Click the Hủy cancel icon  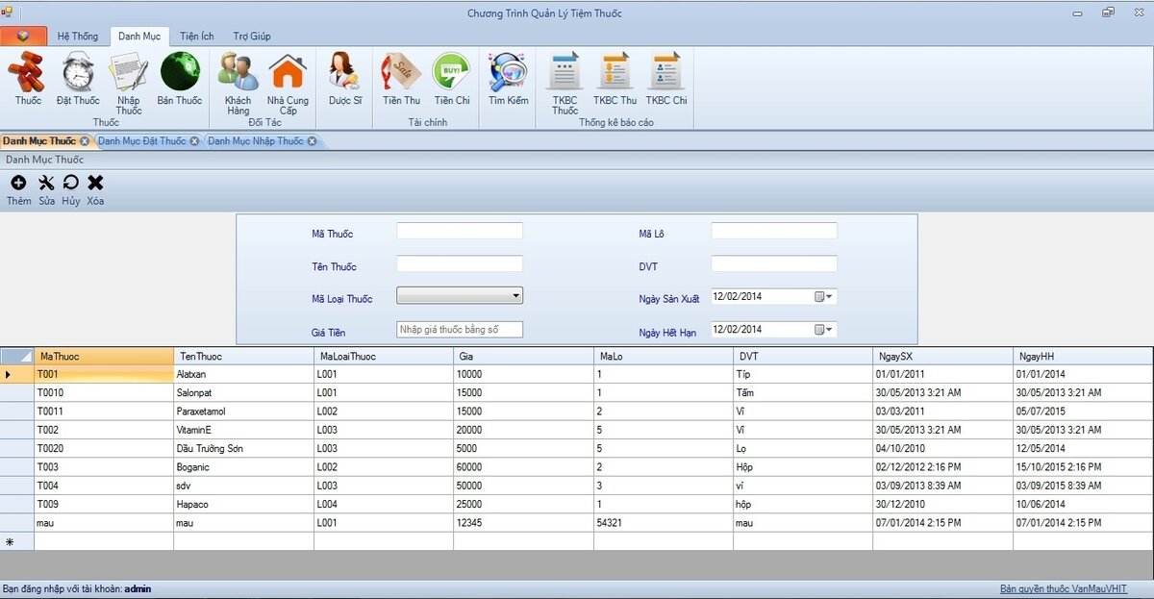[x=71, y=189]
